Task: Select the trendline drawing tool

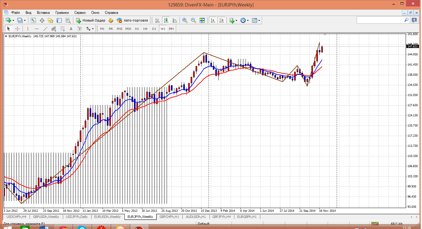Action: point(45,29)
